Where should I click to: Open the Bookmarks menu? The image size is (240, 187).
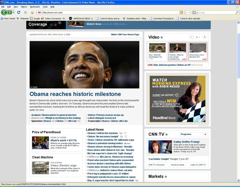click(x=35, y=7)
